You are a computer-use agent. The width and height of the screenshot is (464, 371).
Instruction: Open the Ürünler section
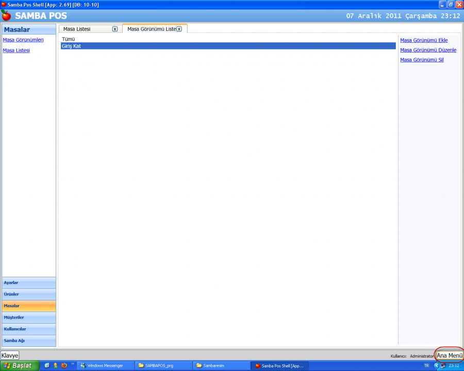(x=29, y=294)
